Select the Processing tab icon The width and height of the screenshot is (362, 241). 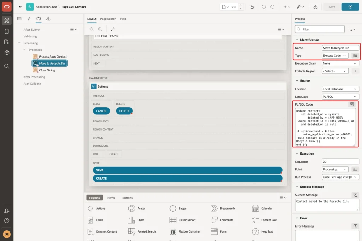(39, 19)
